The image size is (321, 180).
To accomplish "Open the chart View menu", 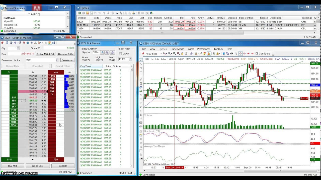I will pos(152,49).
